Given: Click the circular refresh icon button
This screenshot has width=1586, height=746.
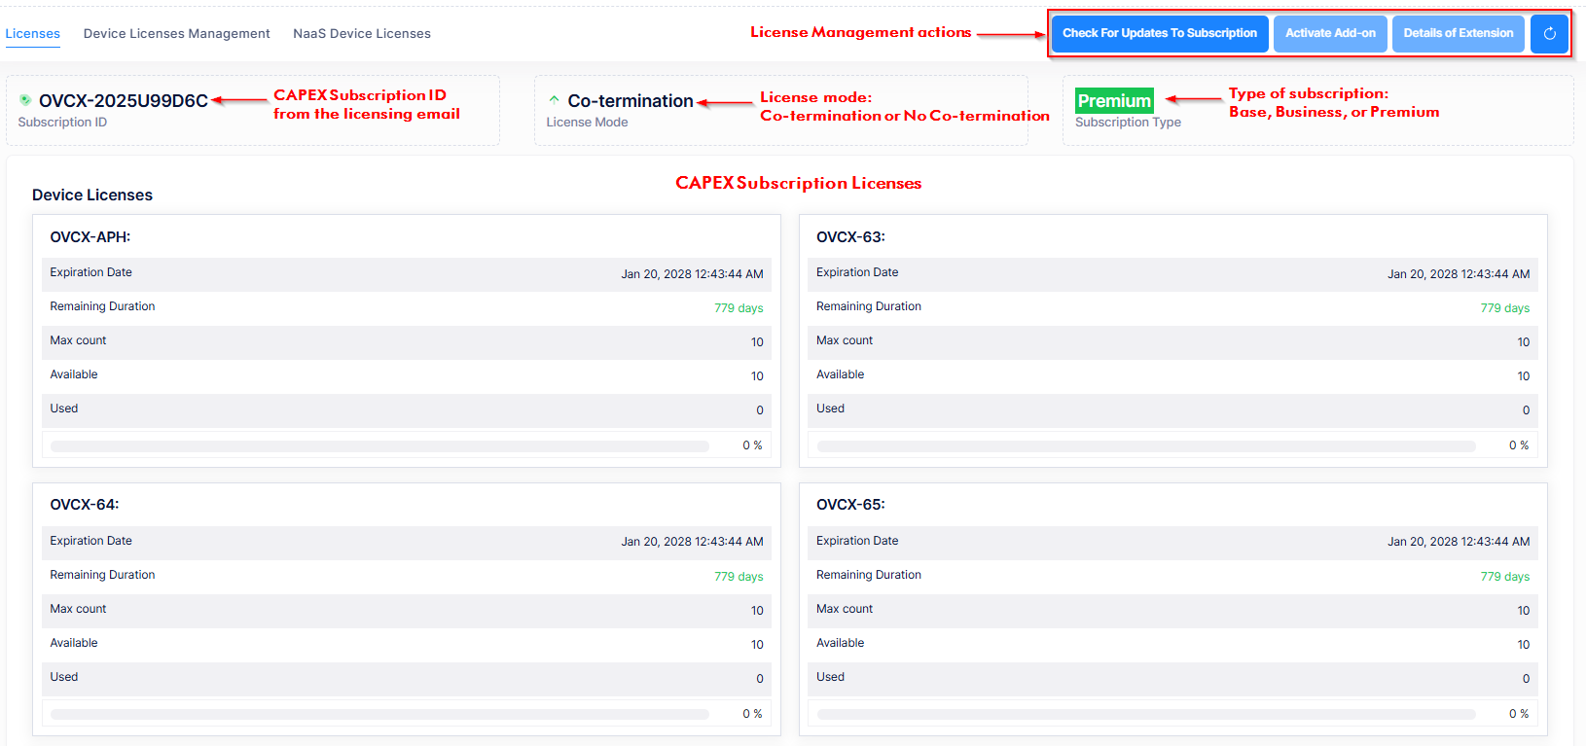Looking at the screenshot, I should (x=1549, y=33).
